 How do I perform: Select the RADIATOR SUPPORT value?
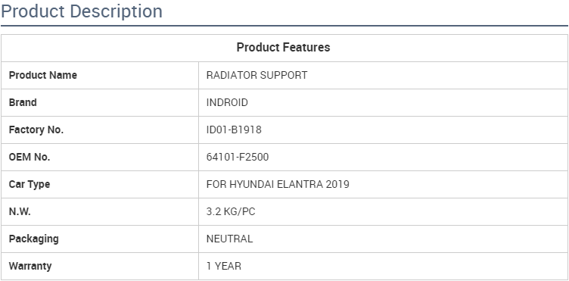tap(257, 75)
